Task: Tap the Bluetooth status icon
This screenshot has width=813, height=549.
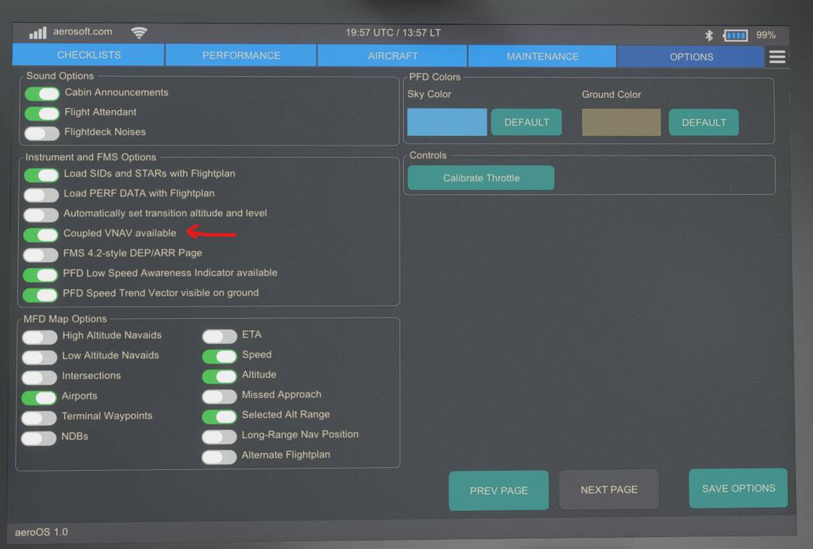Action: tap(709, 35)
